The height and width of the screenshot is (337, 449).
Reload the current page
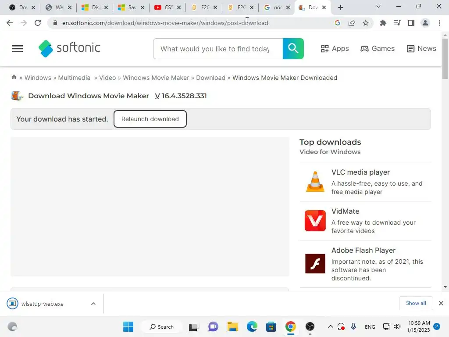pos(38,23)
